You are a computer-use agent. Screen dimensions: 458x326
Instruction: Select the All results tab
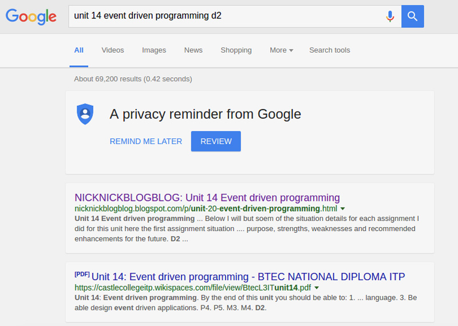tap(79, 50)
